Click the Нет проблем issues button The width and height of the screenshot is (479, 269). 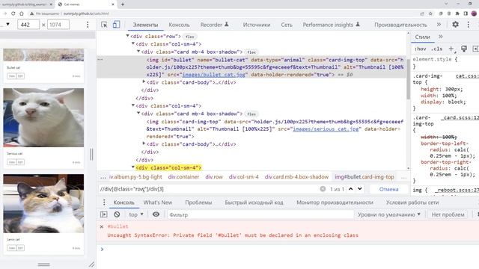pyautogui.click(x=448, y=214)
